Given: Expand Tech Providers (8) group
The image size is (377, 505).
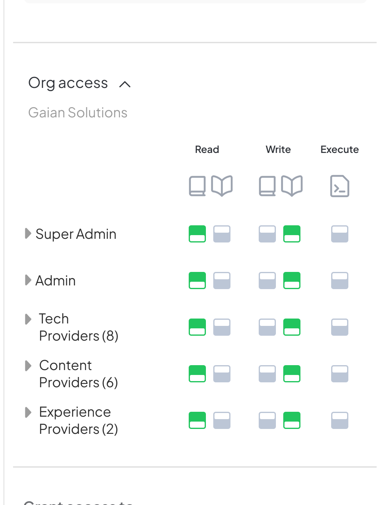Looking at the screenshot, I should coord(28,319).
